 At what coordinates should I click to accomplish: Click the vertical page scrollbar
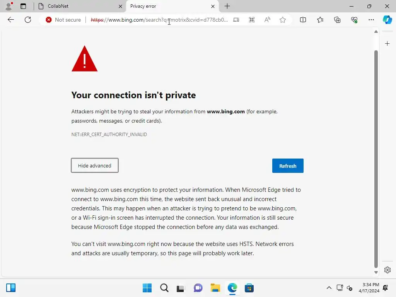[x=376, y=155]
